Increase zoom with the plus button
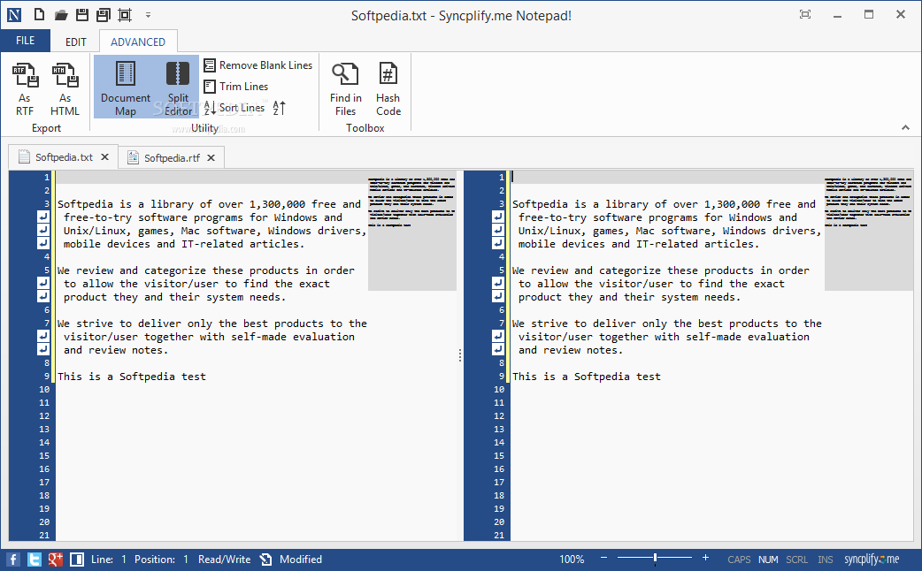The height and width of the screenshot is (571, 922). pyautogui.click(x=705, y=558)
